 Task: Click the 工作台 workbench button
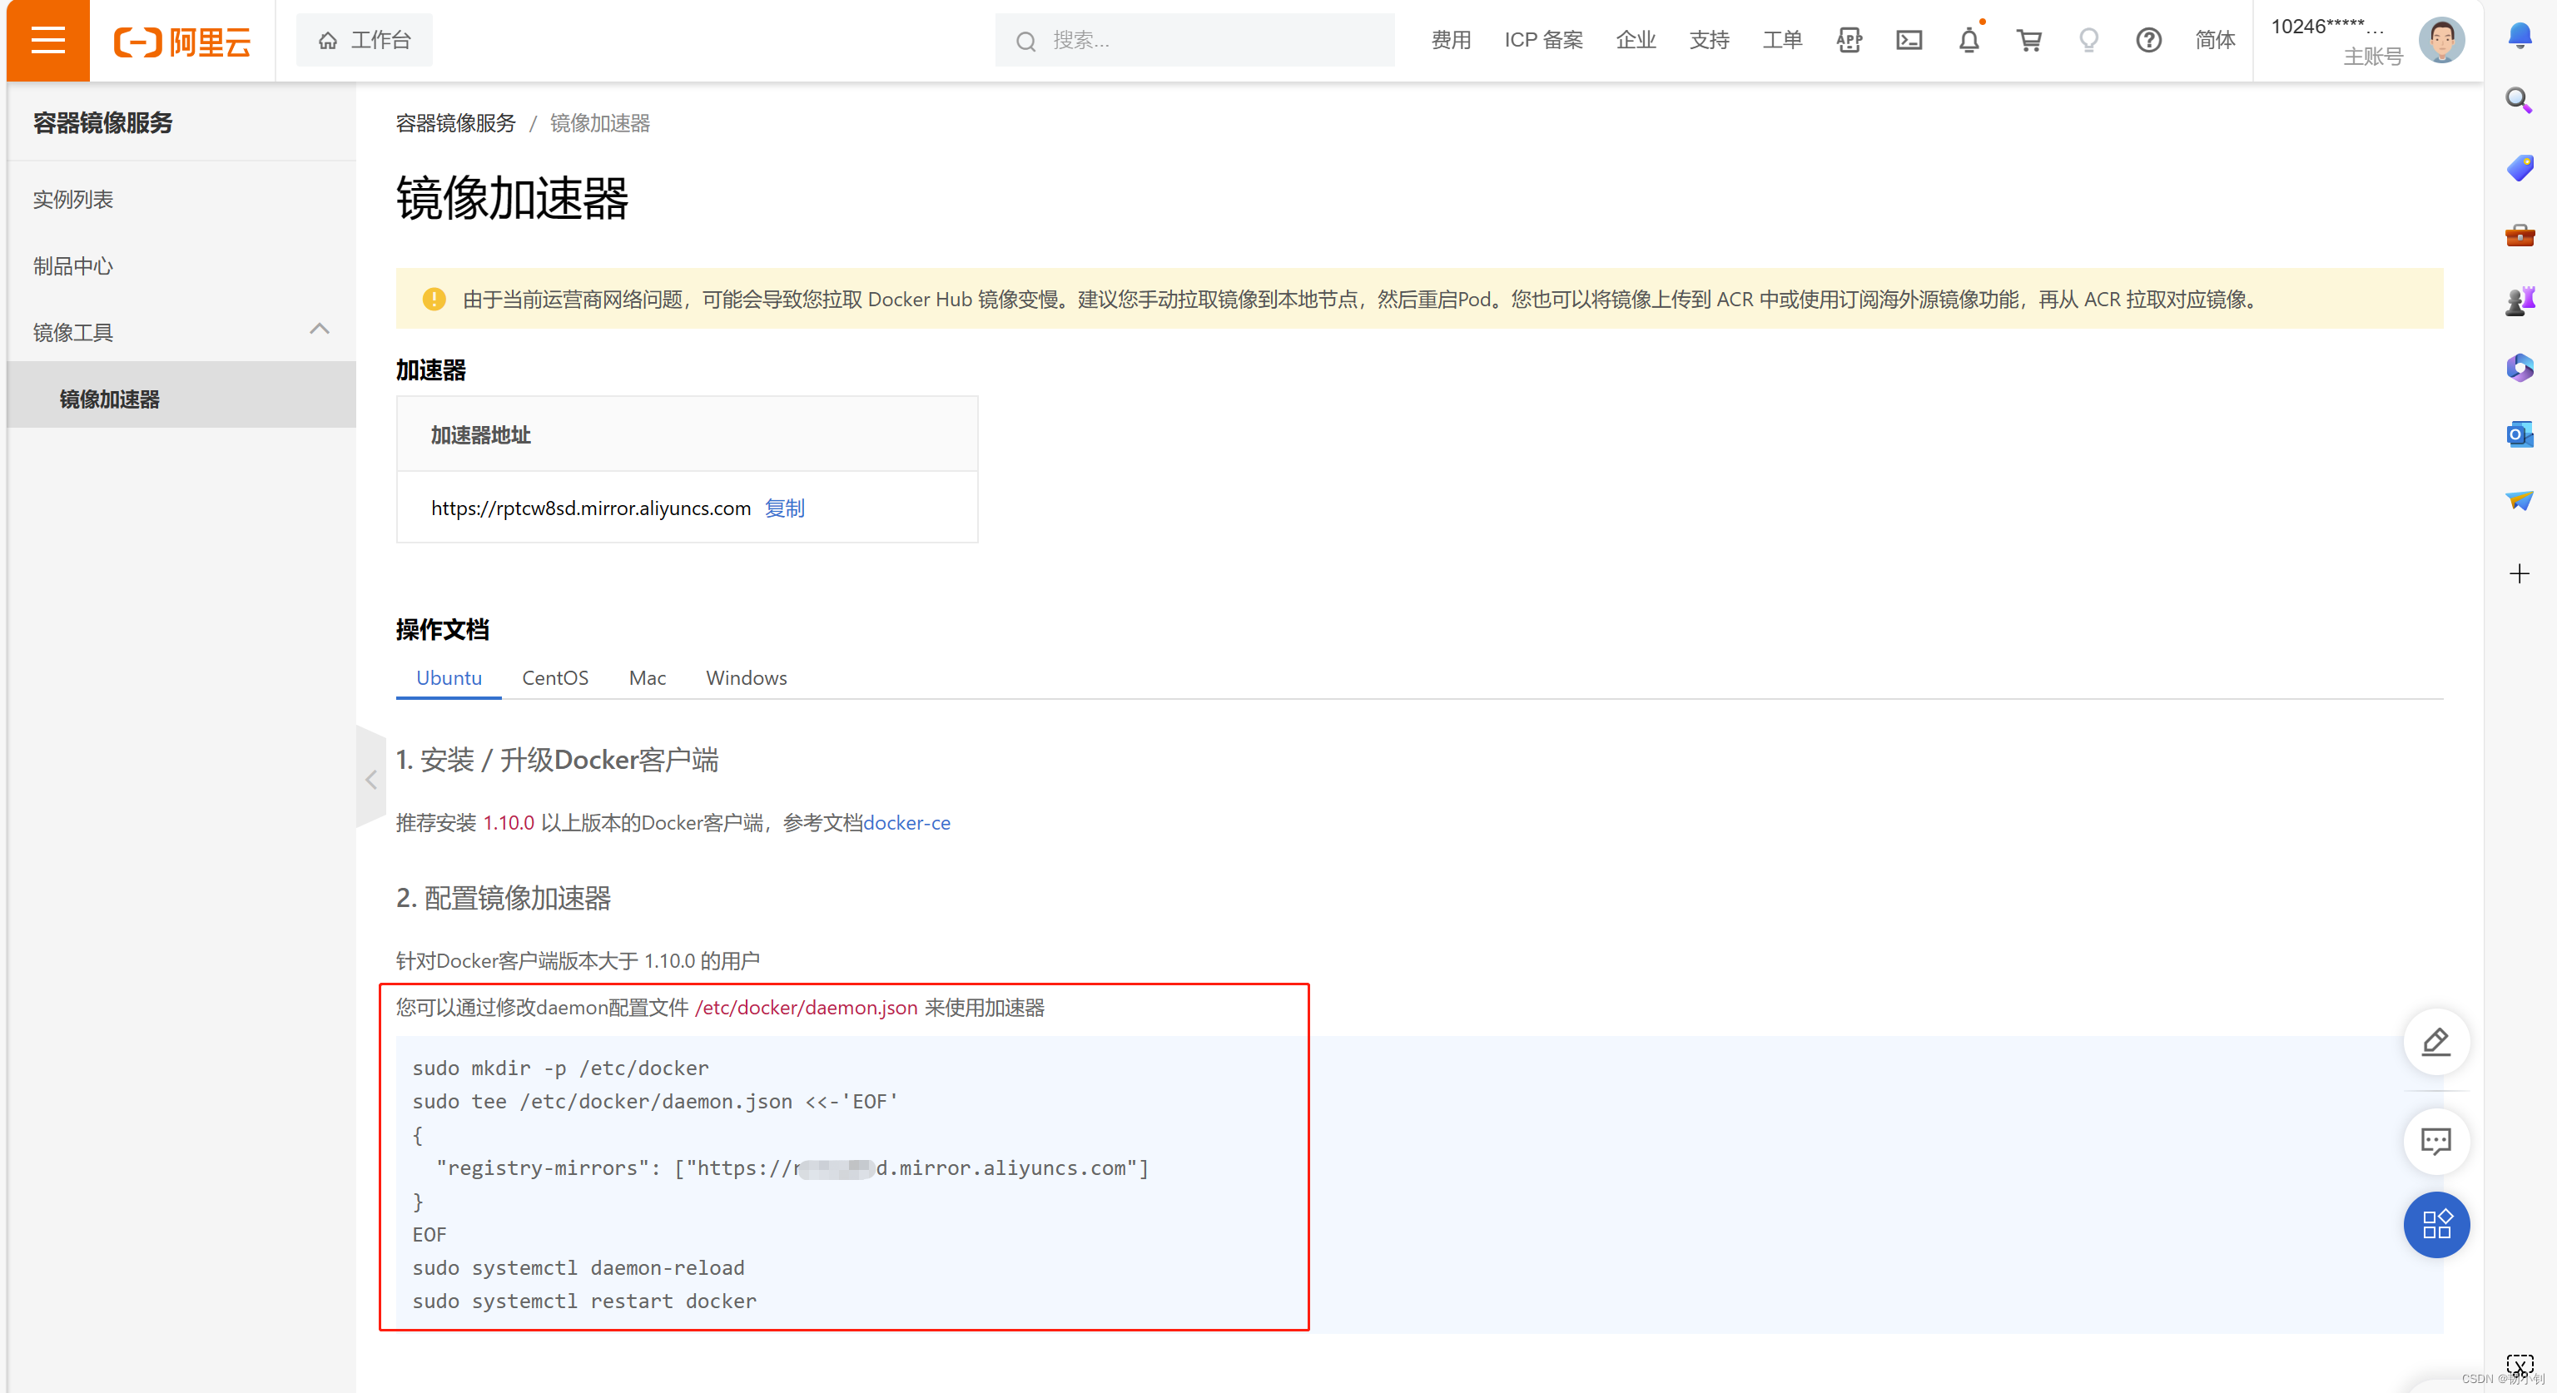click(x=365, y=41)
